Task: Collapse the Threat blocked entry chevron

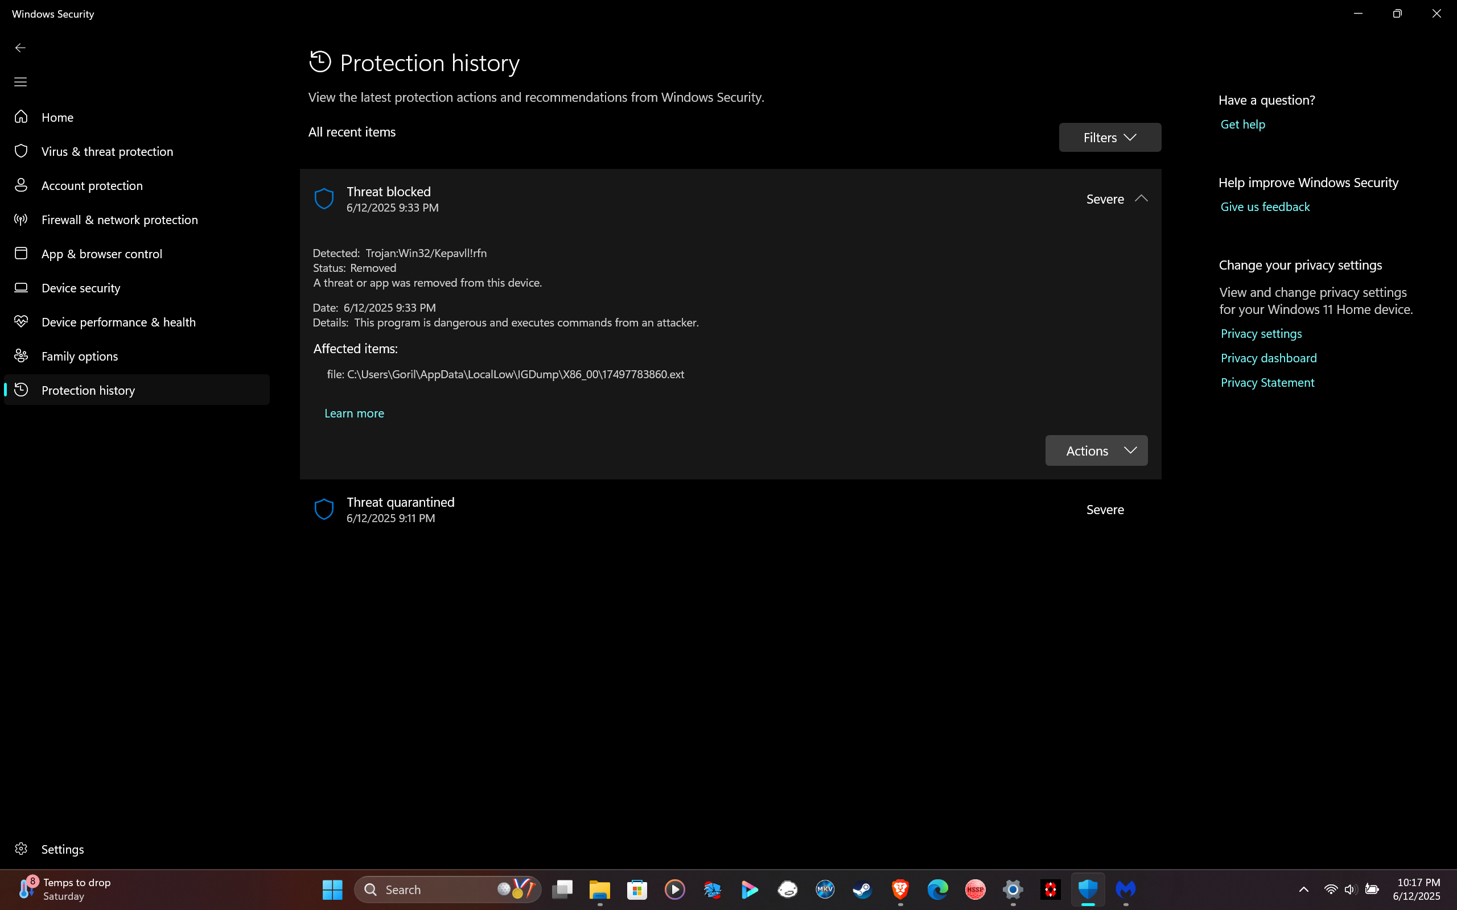Action: pyautogui.click(x=1141, y=198)
